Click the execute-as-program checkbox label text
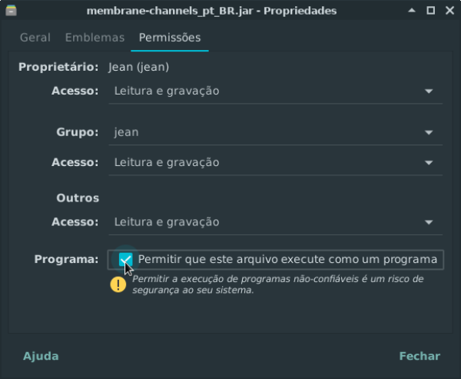This screenshot has height=379, width=461. click(287, 259)
